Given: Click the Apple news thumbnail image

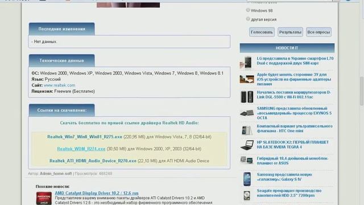Looking at the screenshot, I should pyautogui.click(x=247, y=79).
